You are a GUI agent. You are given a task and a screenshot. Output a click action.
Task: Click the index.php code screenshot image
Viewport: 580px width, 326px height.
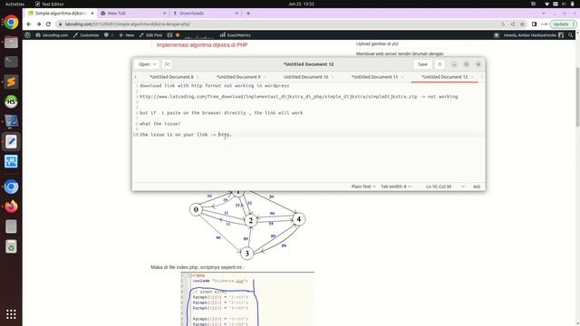click(x=247, y=299)
